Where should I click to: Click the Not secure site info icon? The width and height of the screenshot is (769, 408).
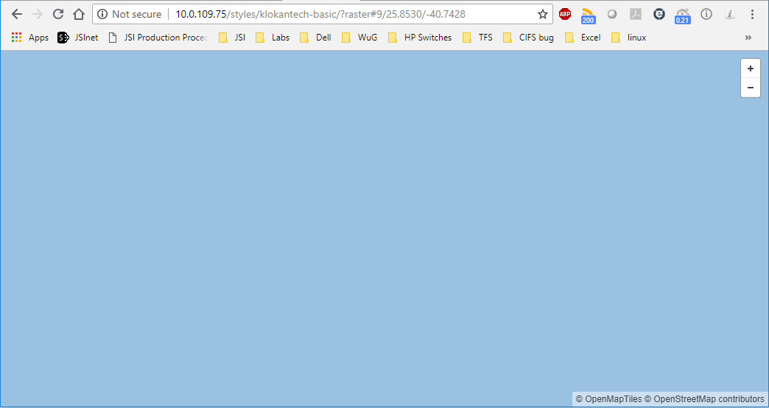102,14
